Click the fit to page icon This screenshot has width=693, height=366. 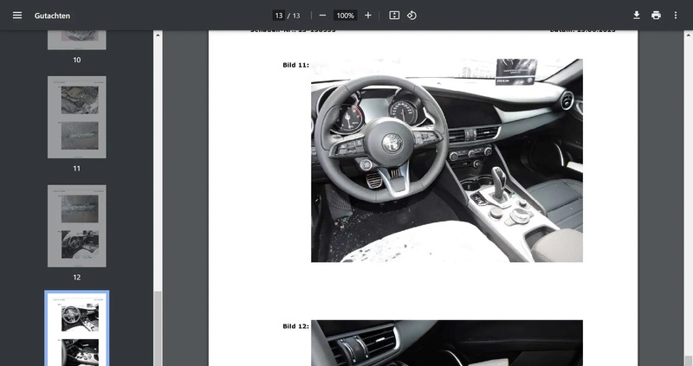tap(394, 16)
